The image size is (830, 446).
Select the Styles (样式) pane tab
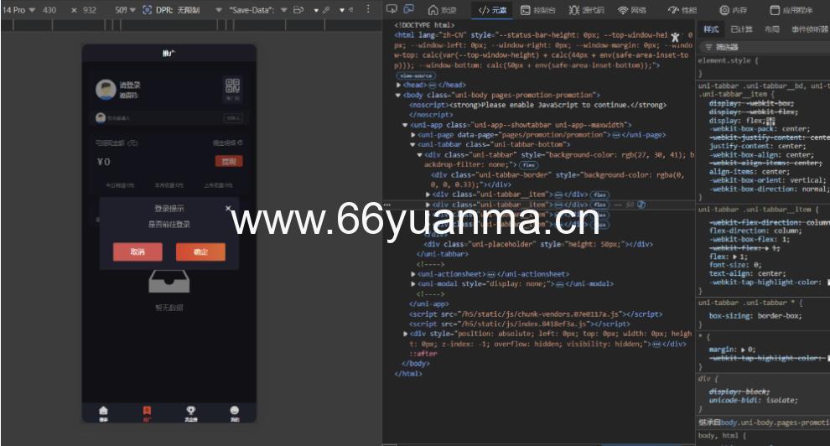click(711, 29)
